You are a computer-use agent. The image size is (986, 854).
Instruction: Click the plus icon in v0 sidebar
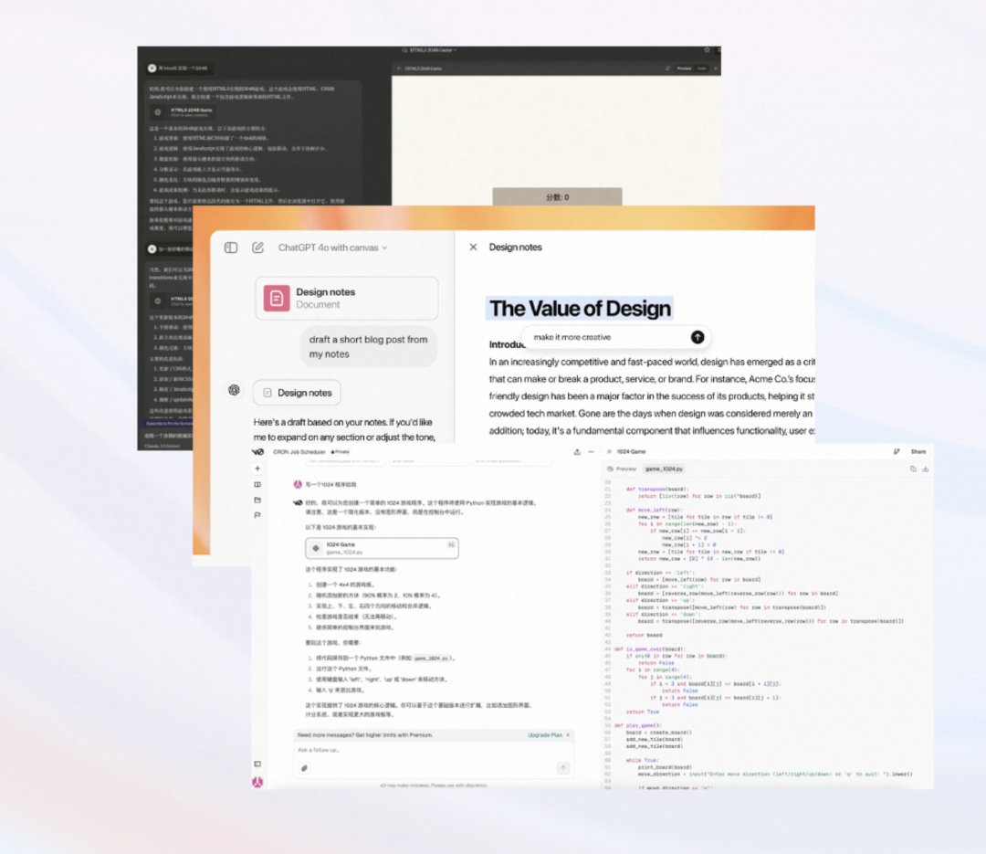[257, 469]
